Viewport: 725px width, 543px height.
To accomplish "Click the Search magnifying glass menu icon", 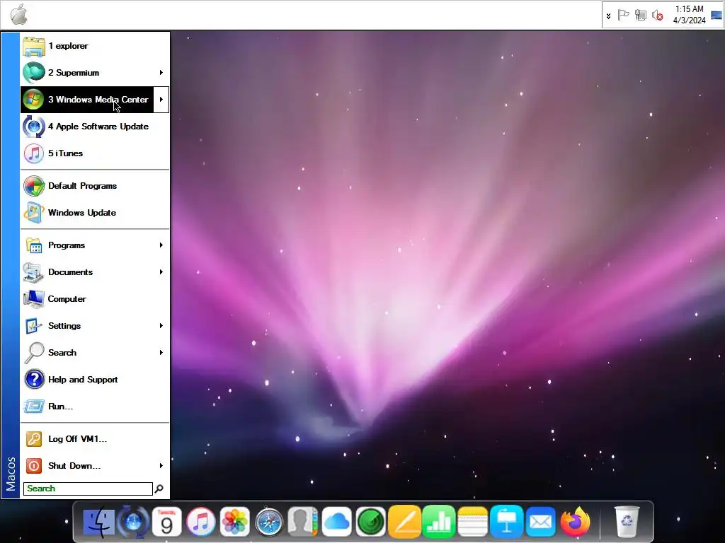I will (34, 352).
